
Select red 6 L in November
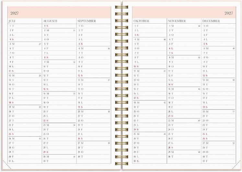click(171, 48)
